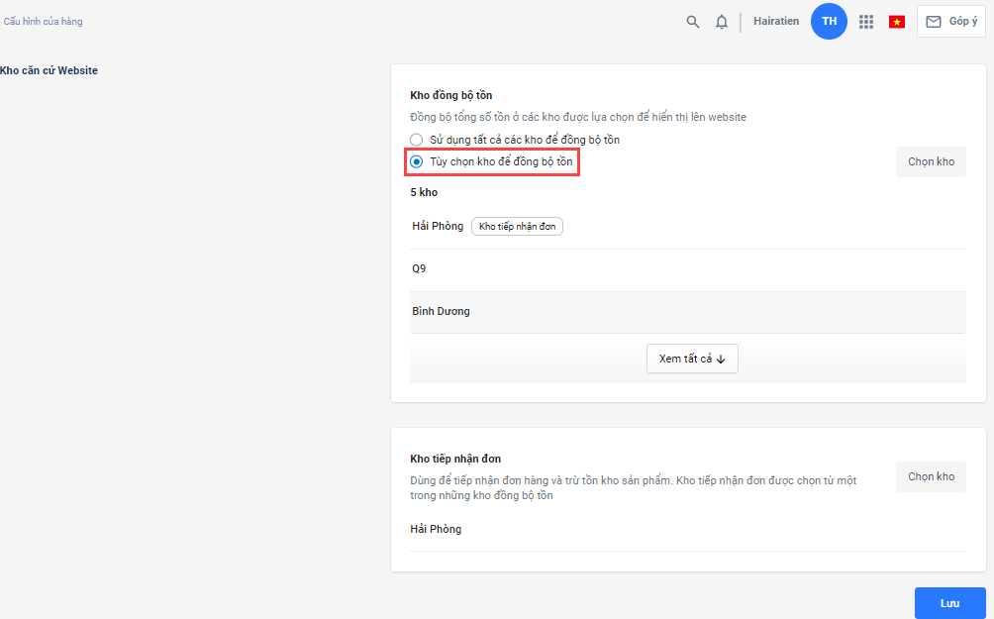
Task: Click the 'Kho tiếp nhận đơn' tag badge
Action: 517,227
